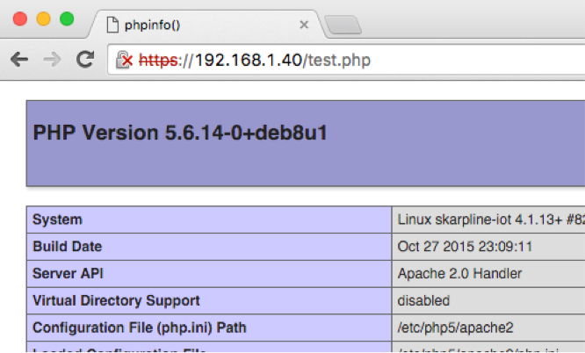585x353 pixels.
Task: Click the address bar URL field
Action: (x=351, y=60)
